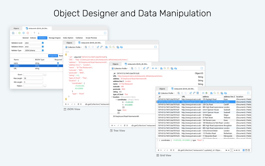Viewport: 265px width, 166px height.
Task: Select grid row with address 228 City Road
Action: (x=204, y=105)
